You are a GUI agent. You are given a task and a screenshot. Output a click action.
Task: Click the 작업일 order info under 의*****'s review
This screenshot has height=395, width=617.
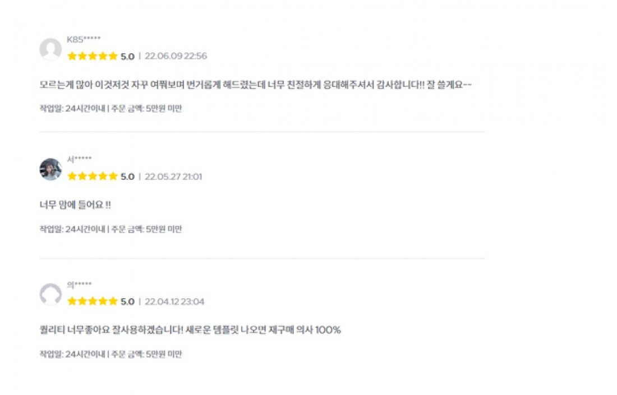[110, 354]
